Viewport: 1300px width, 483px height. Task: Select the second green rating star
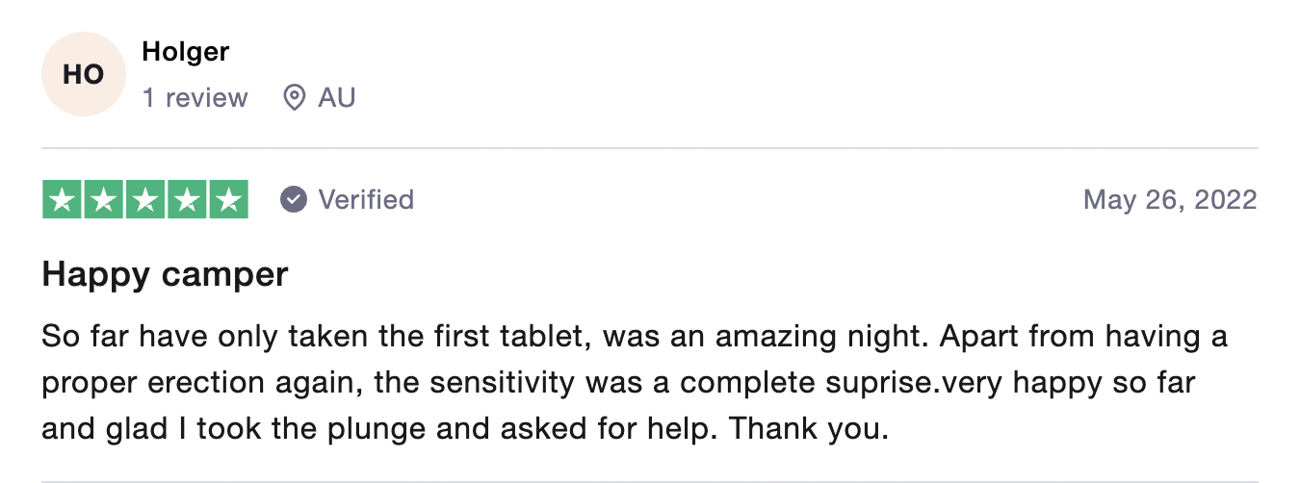pos(104,199)
